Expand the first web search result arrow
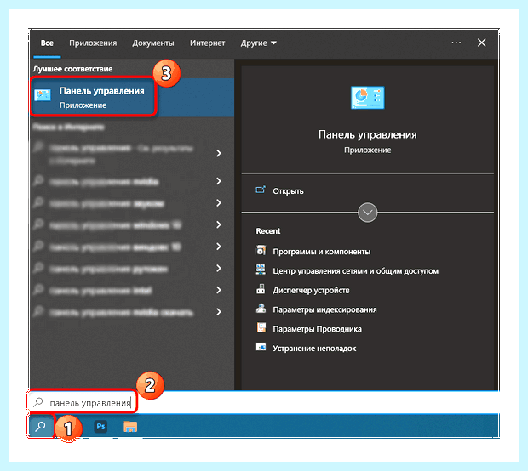The image size is (528, 471). 219,153
